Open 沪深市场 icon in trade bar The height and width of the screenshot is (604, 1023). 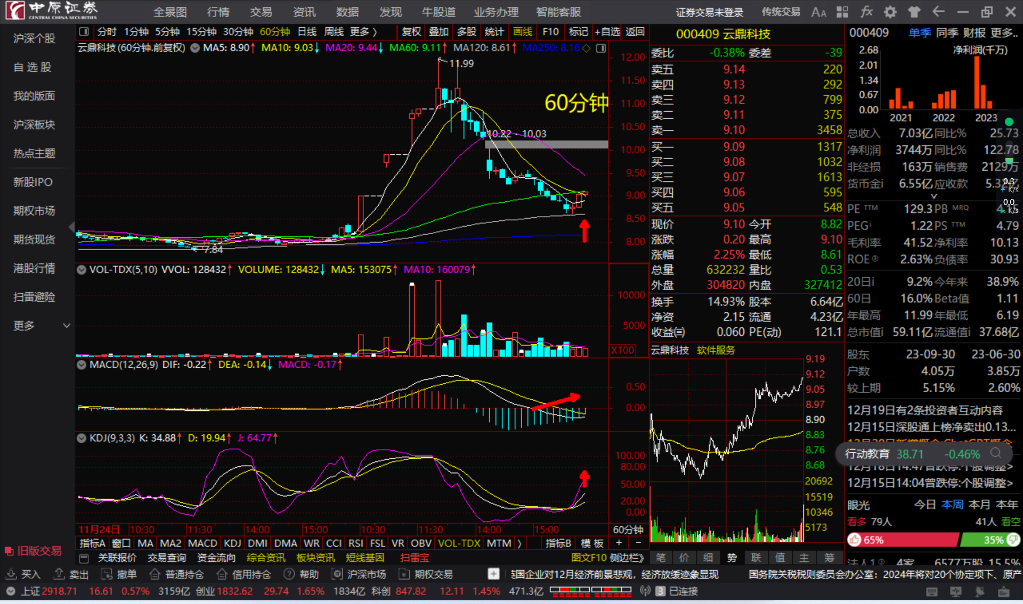pos(359,574)
